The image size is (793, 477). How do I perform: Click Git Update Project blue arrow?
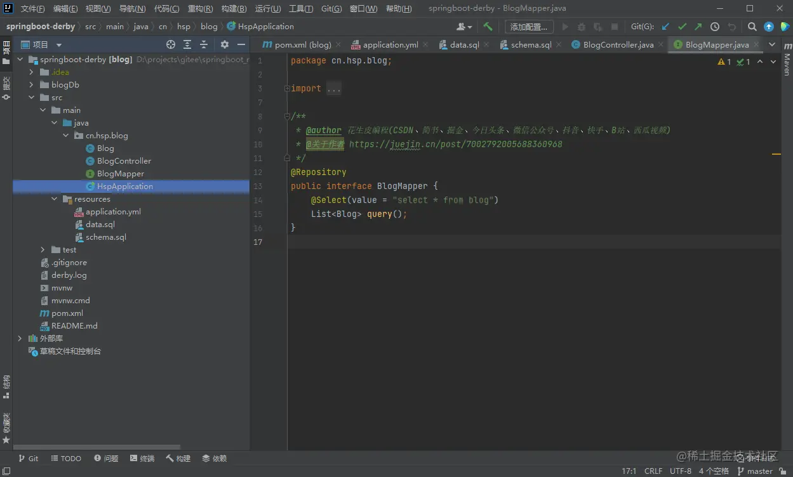665,27
